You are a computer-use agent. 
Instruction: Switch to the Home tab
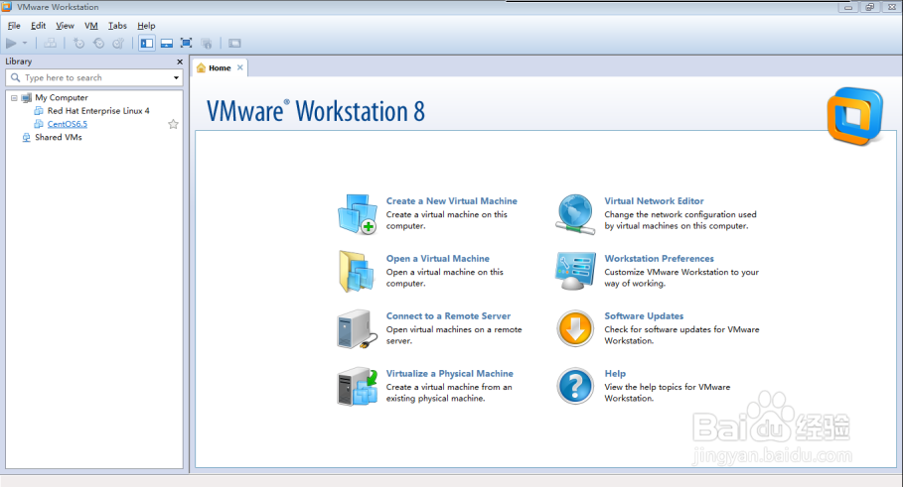click(220, 67)
